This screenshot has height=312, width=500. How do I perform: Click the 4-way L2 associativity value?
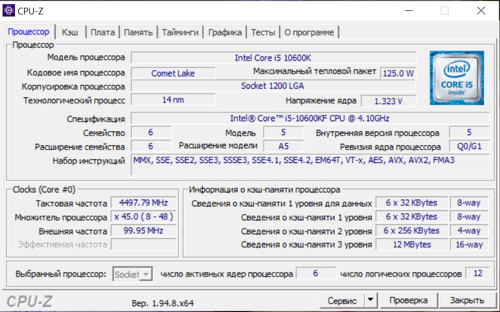469,231
